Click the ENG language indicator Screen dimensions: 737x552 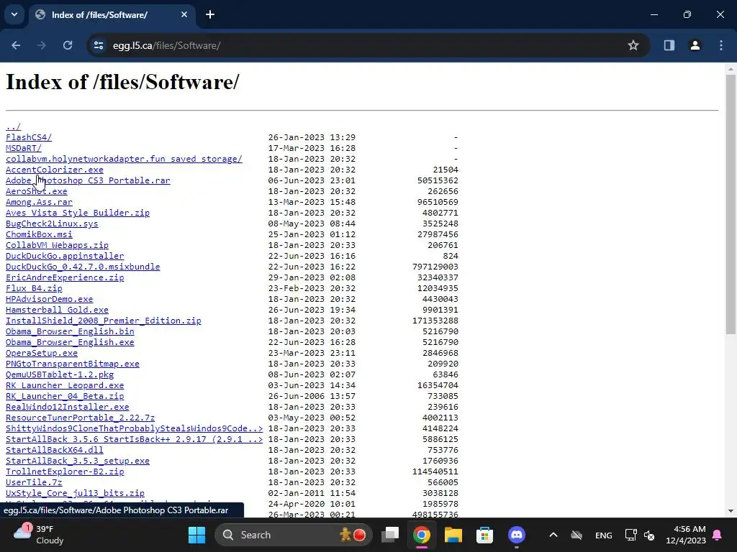(604, 535)
